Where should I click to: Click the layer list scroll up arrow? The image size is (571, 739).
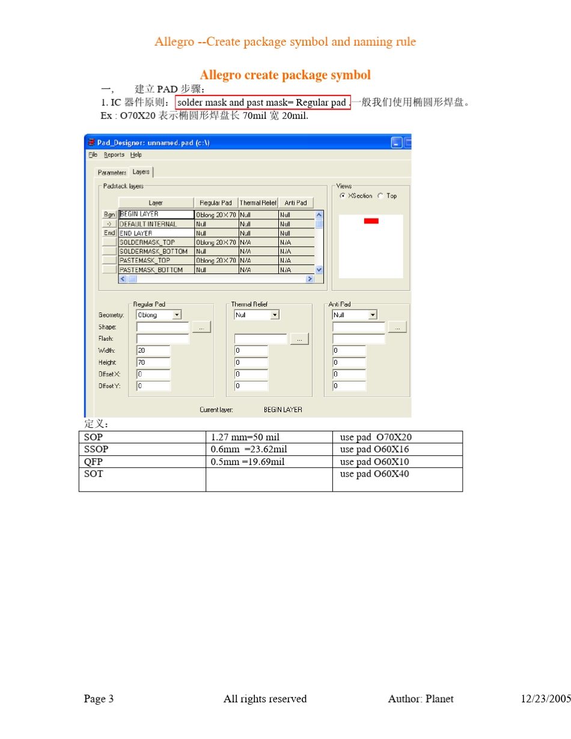pos(319,214)
